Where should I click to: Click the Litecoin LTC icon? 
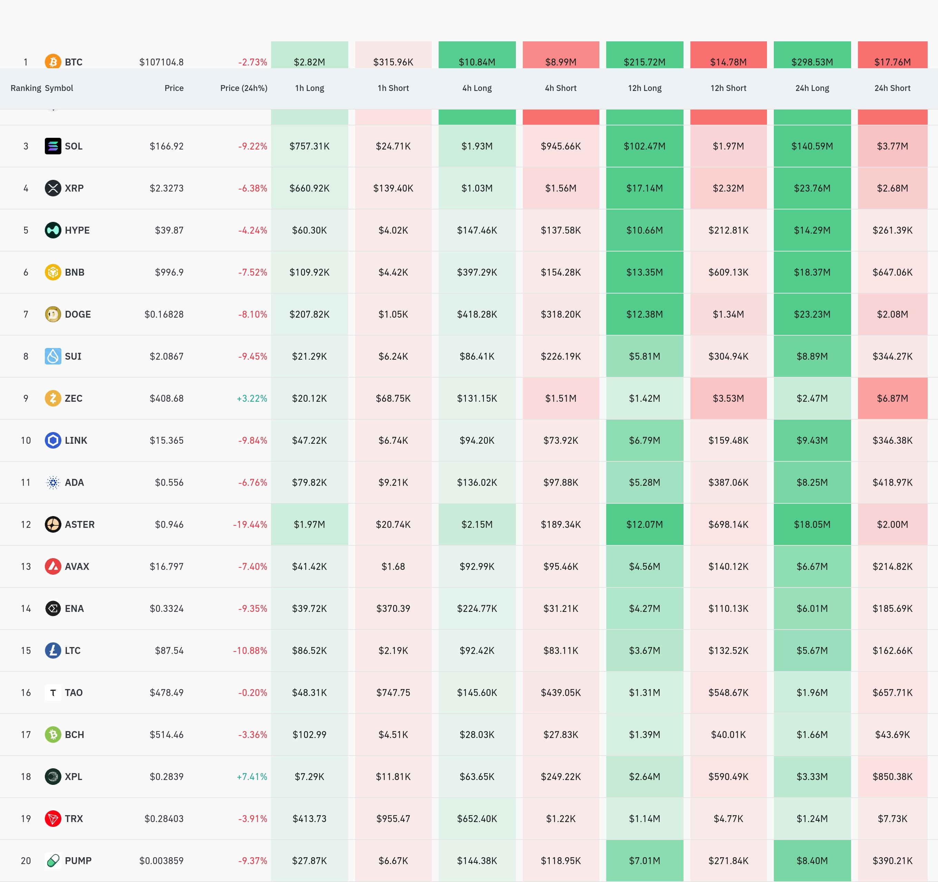coord(53,650)
